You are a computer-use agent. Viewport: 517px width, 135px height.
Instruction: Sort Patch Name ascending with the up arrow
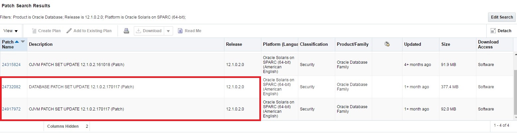coord(17,42)
